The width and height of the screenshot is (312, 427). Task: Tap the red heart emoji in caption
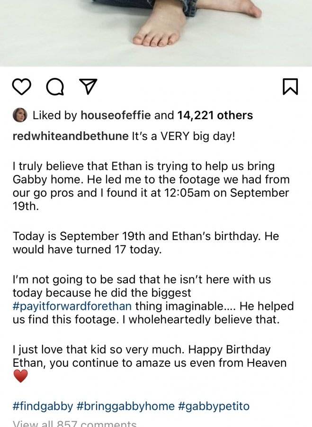coord(20,376)
